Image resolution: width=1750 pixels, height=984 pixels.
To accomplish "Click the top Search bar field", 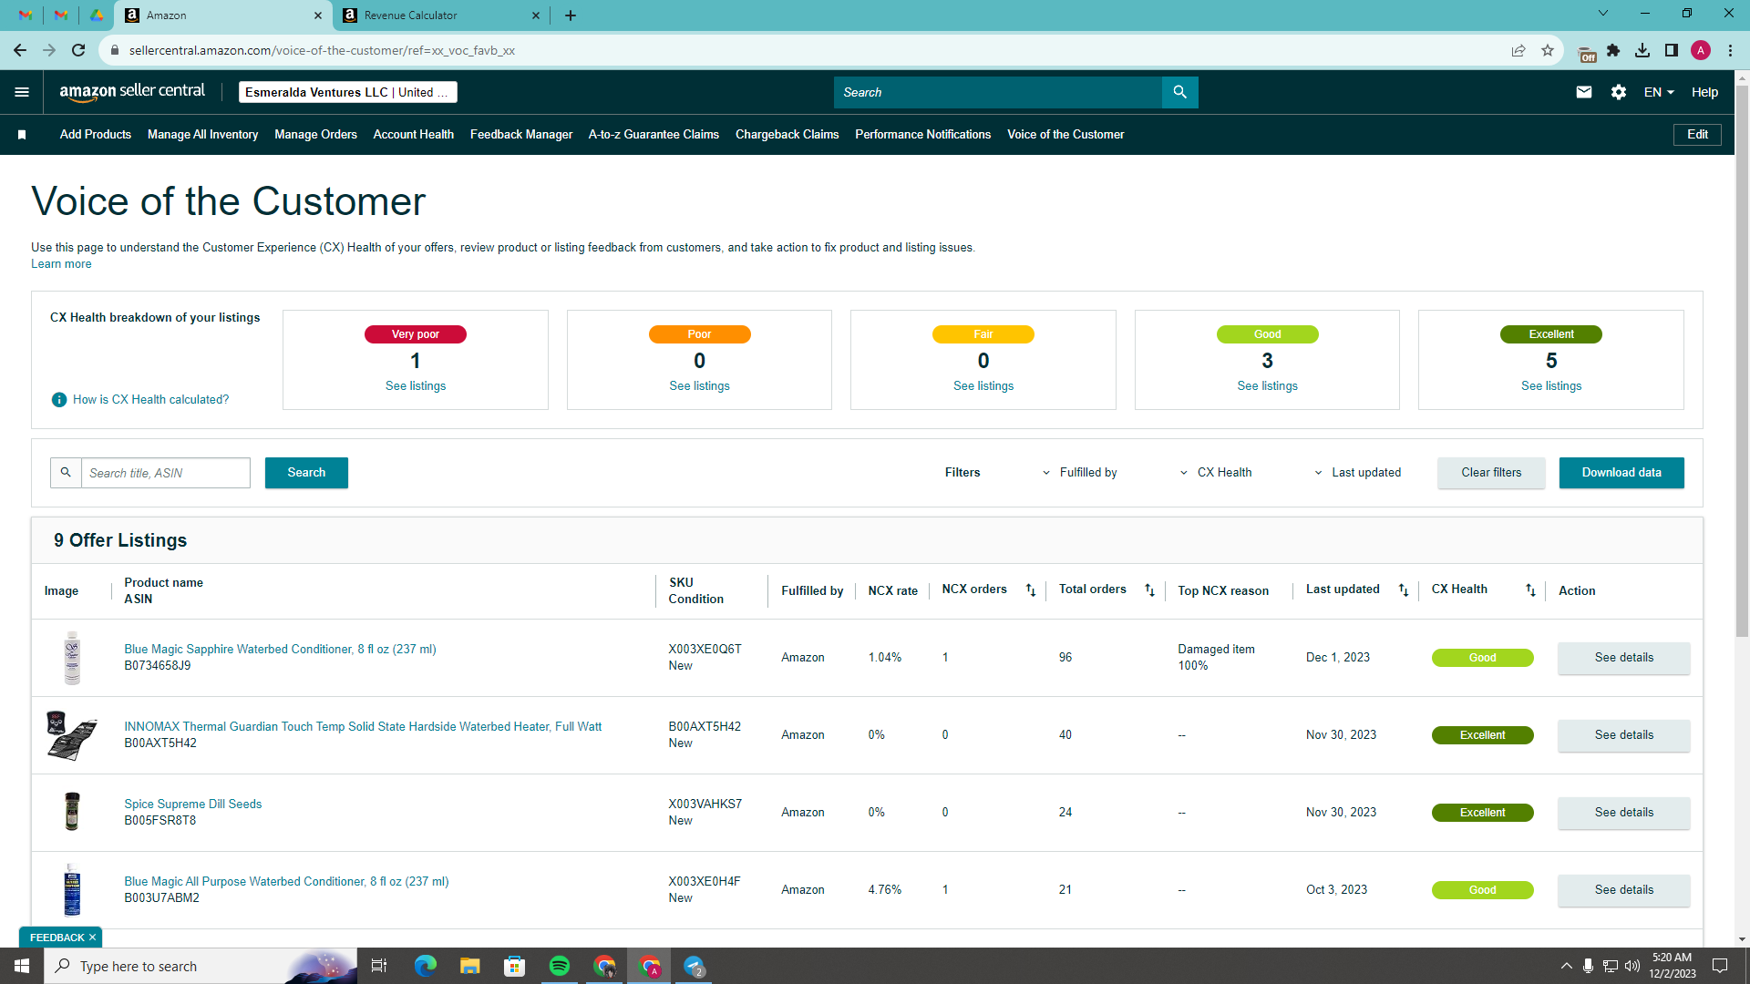I will coord(998,92).
